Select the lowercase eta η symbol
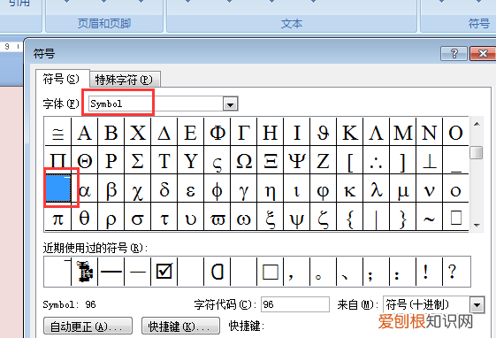Screen dimensions: 496x338 [271, 188]
